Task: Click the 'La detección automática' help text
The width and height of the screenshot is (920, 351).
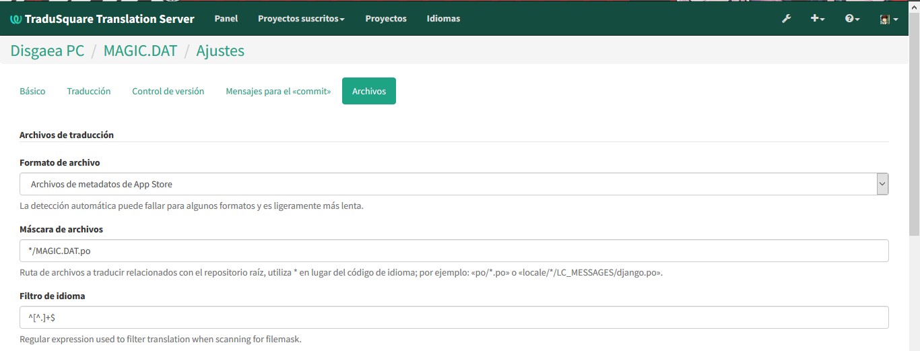Action: coord(191,205)
